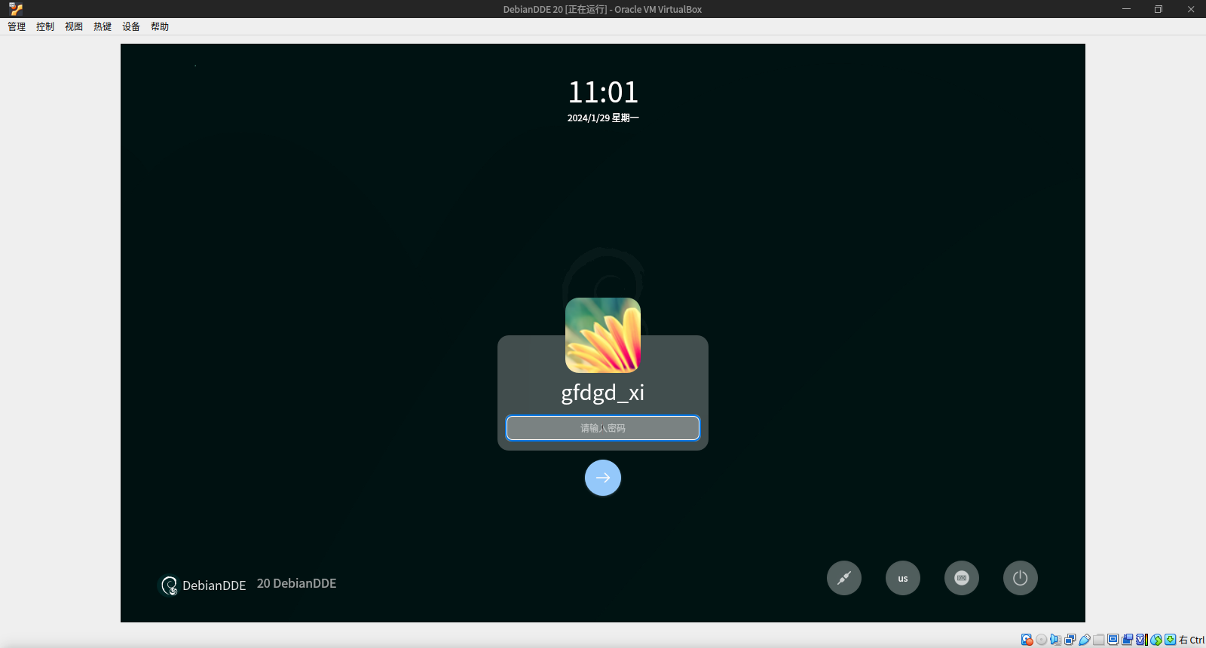Screen dimensions: 1206x648
Task: Open the power options button
Action: 1021,578
